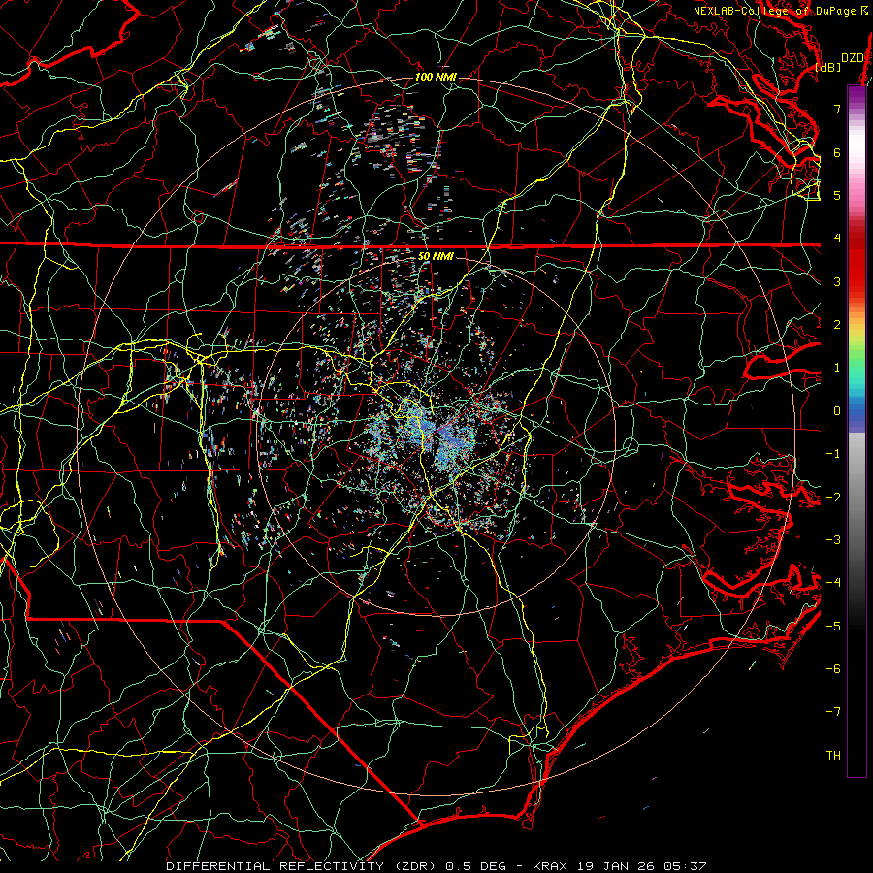The image size is (873, 873).
Task: Click the "[dB]" unit label above the scale
Action: (828, 67)
